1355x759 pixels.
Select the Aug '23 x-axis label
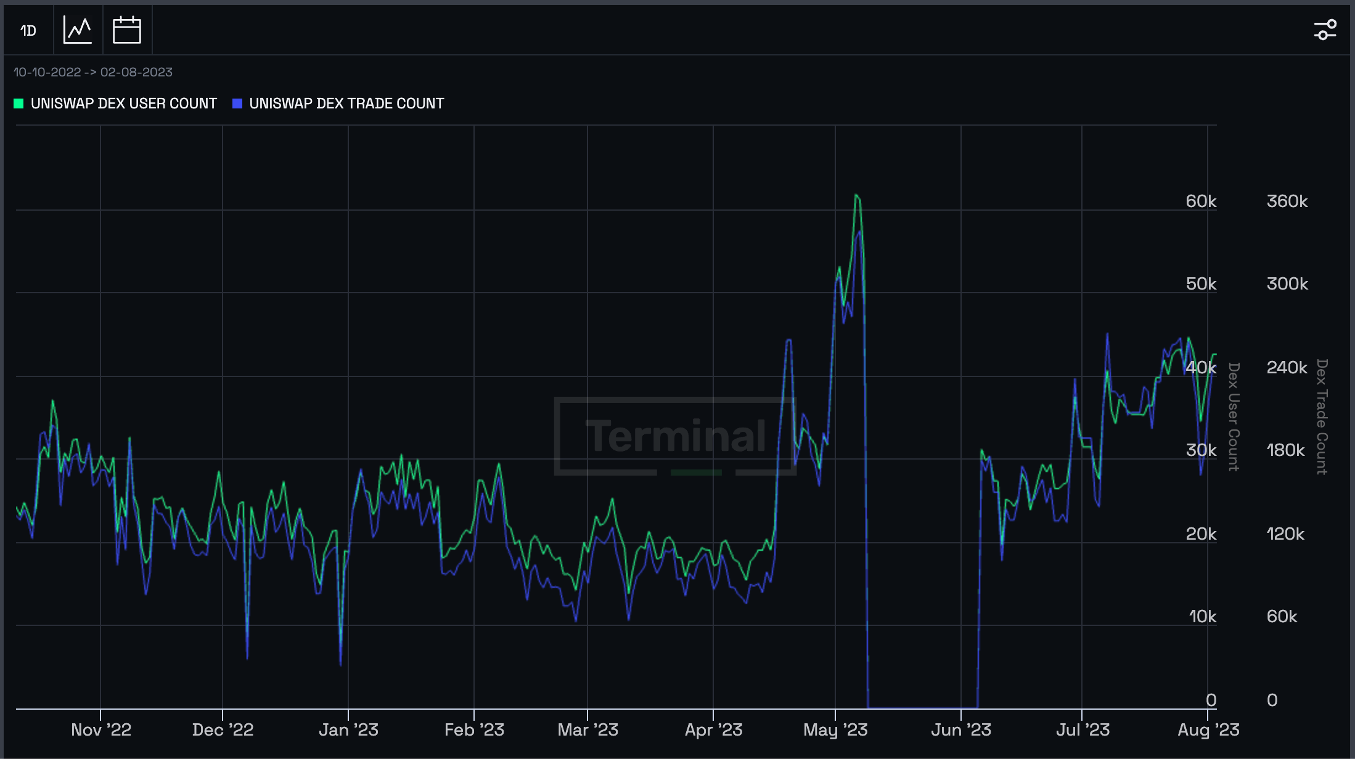coord(1209,730)
